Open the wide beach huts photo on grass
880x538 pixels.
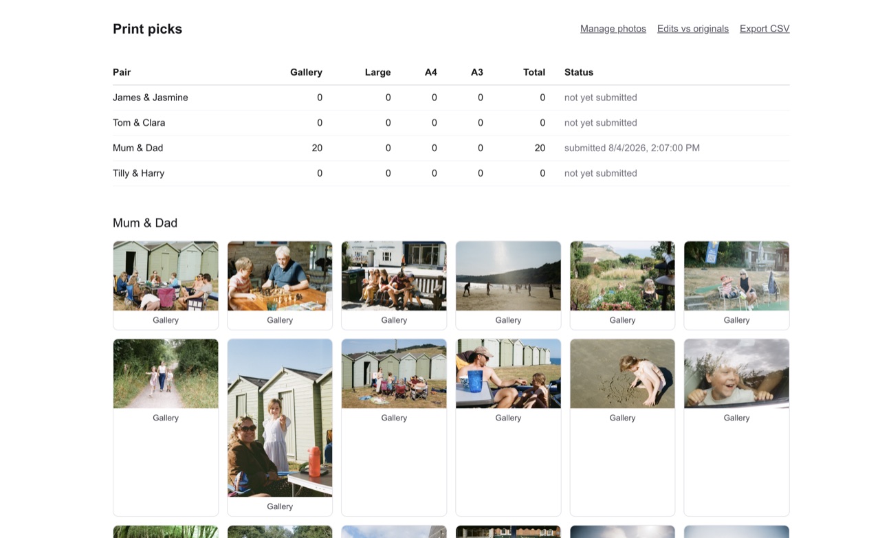(x=394, y=374)
